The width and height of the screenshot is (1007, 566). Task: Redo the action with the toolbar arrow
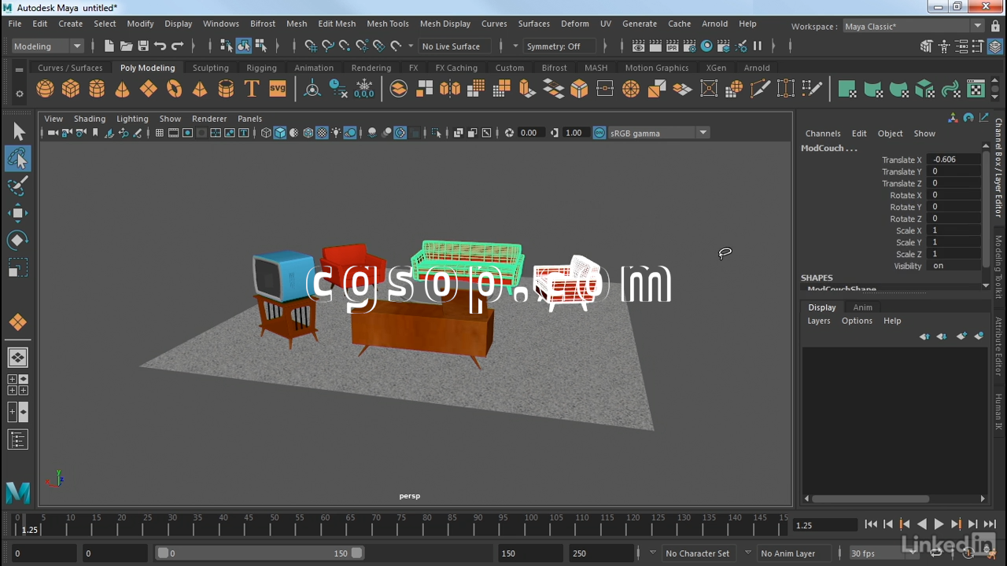click(178, 46)
